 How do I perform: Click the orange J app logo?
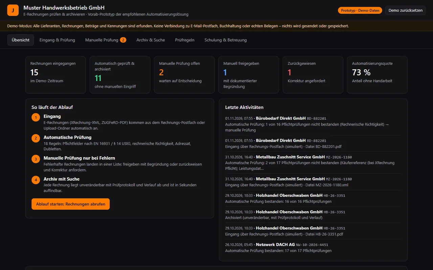tap(13, 10)
